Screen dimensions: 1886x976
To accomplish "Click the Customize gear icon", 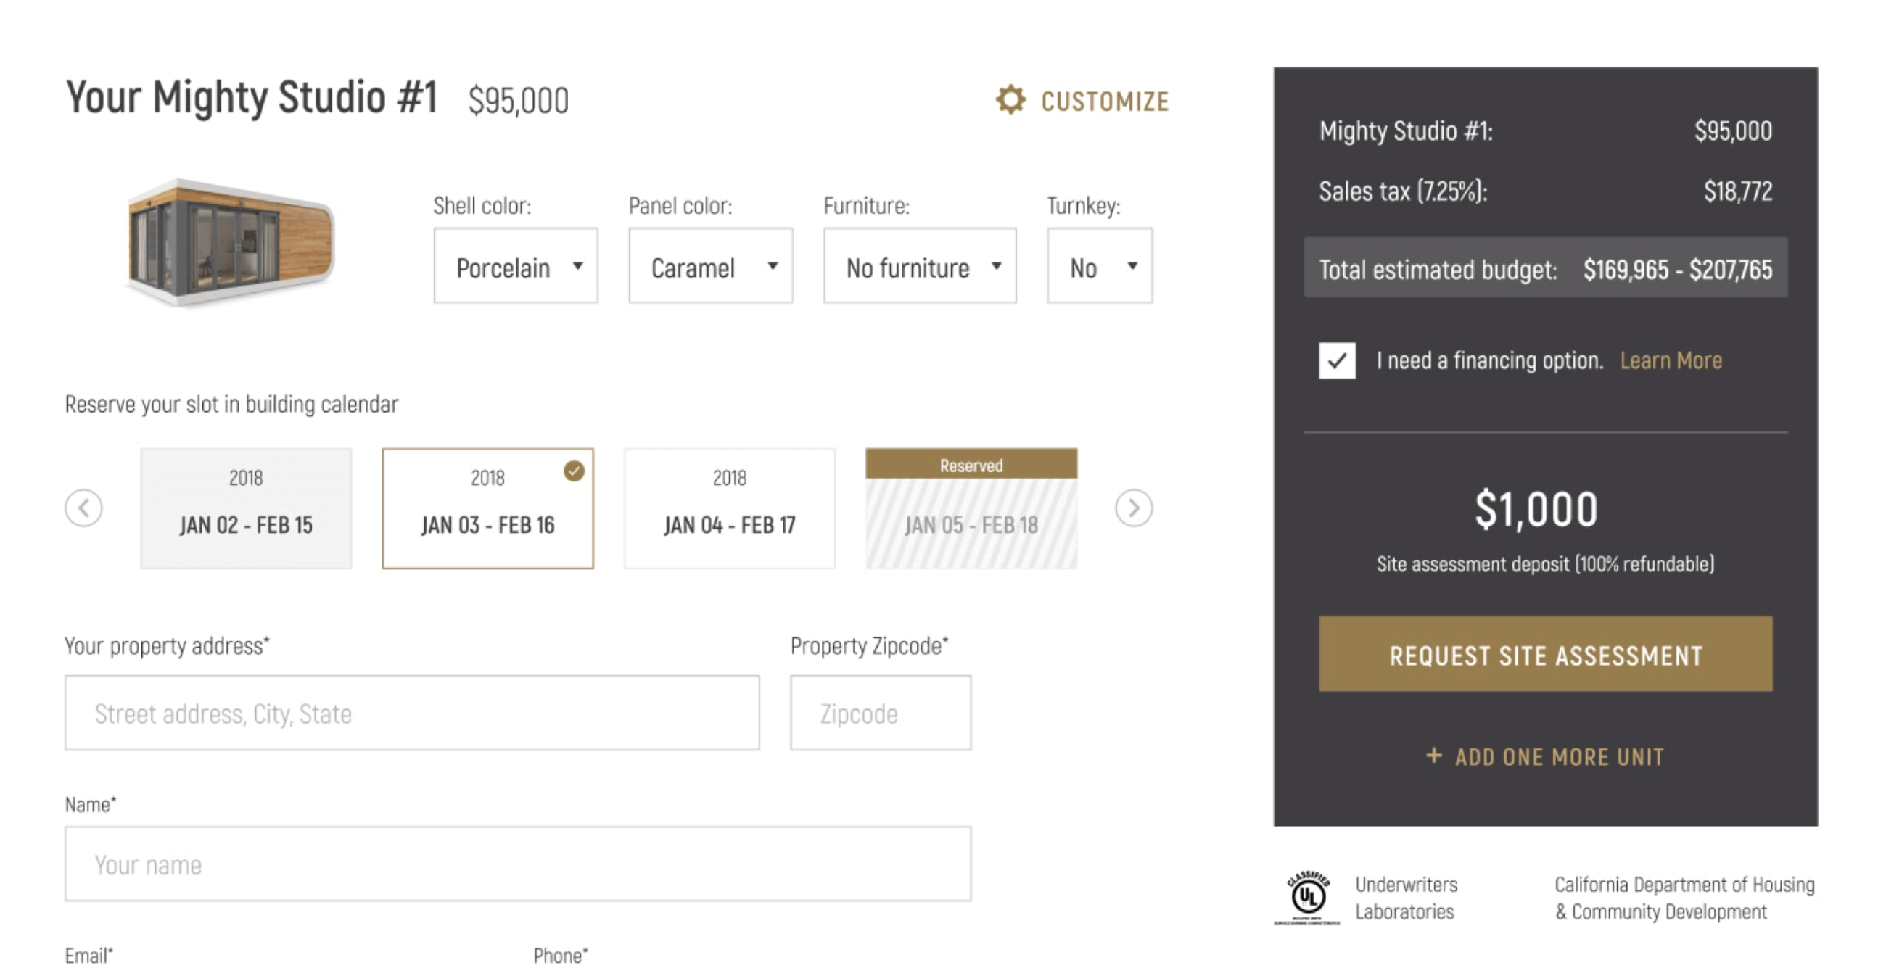I will point(1010,100).
